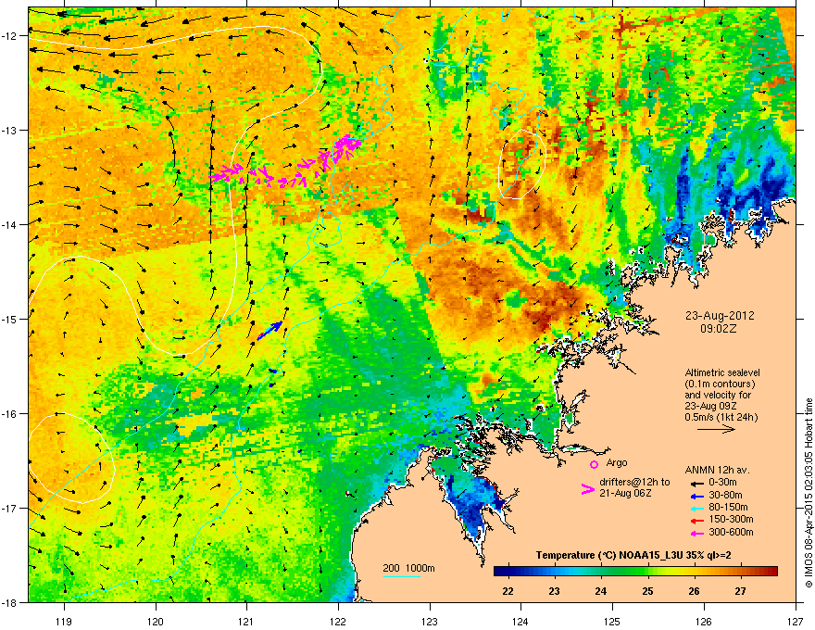Viewport: 815px width, 630px height.
Task: Click the '0.5m/s (1kt 24h)' text
Action: click(721, 418)
